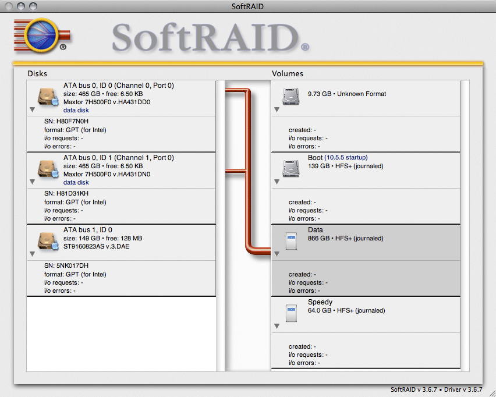Click the i/o errors line of the Speedy volume
This screenshot has height=397, width=496.
pyautogui.click(x=304, y=363)
